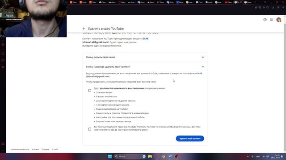Open the Windows Start menu
This screenshot has height=160, width=286.
point(110,156)
